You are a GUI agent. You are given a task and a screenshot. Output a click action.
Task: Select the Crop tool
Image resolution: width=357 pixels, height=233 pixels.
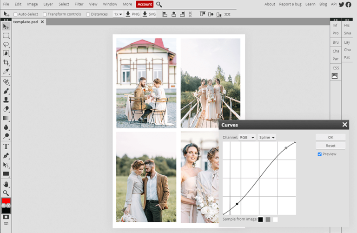pos(6,63)
